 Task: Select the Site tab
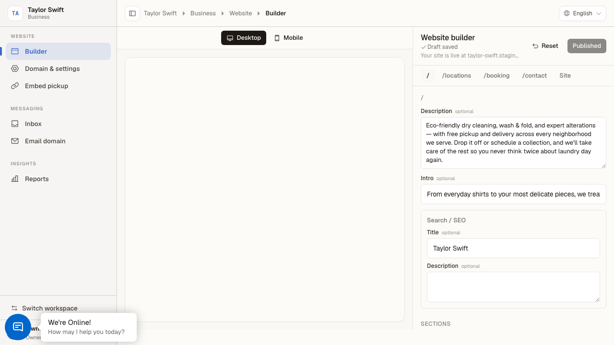(565, 75)
